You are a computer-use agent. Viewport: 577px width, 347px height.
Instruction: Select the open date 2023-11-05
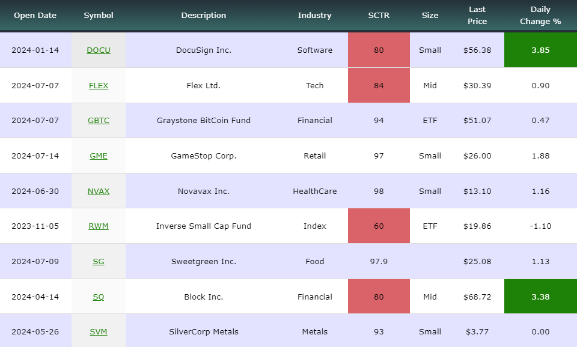pyautogui.click(x=35, y=226)
